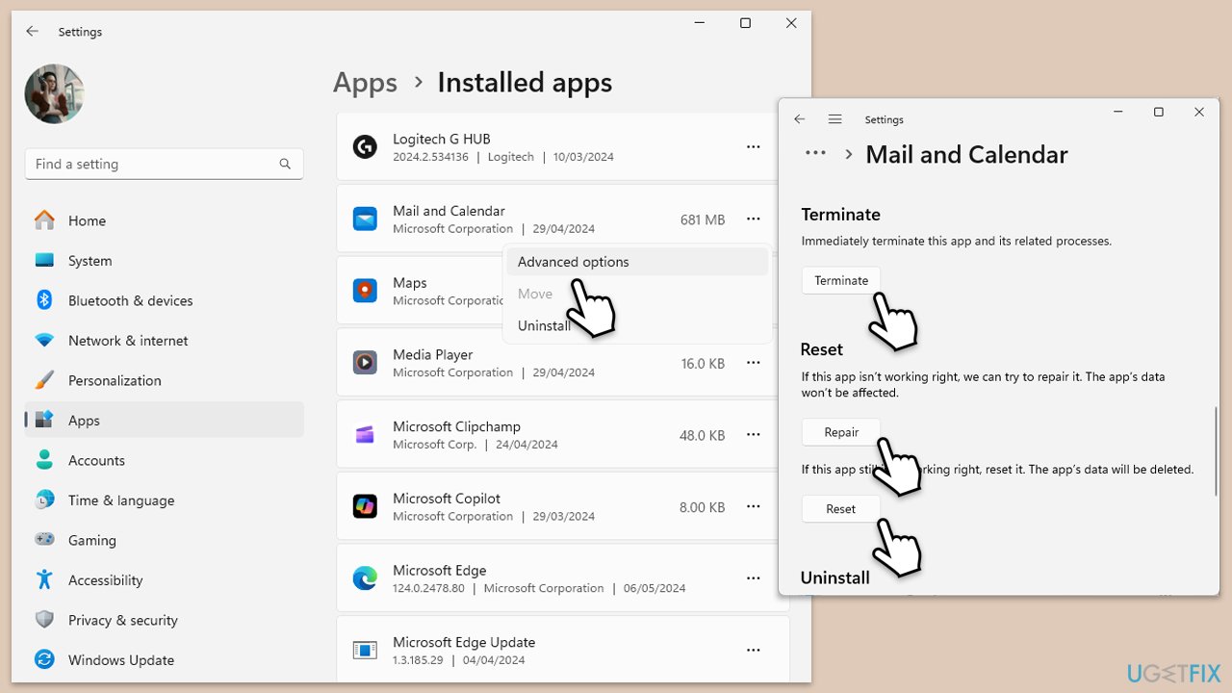The height and width of the screenshot is (693, 1232).
Task: Click the Mail and Calendar app icon
Action: point(365,219)
